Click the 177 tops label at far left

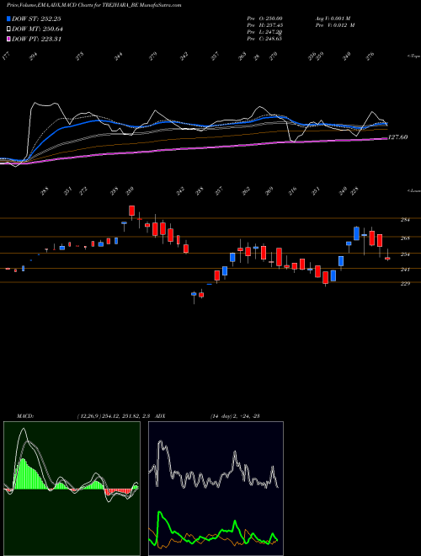5,56
